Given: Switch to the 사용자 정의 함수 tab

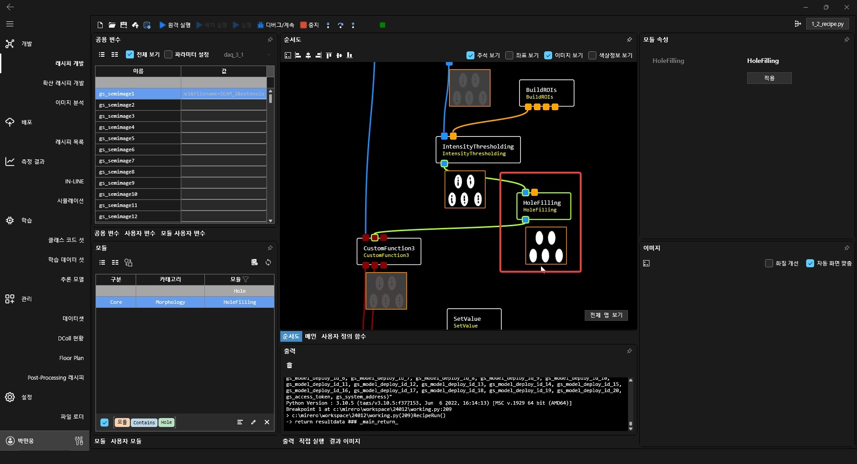Looking at the screenshot, I should point(343,336).
